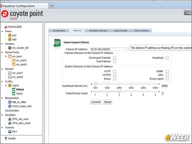Open the Policy Routing tab
192x144 pixels.
point(141,31)
